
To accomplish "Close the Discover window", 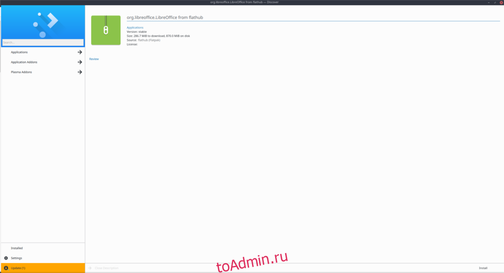I will tap(501, 2).
